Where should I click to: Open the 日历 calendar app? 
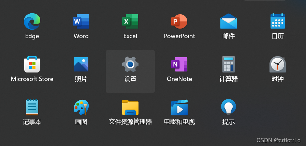coord(277,21)
